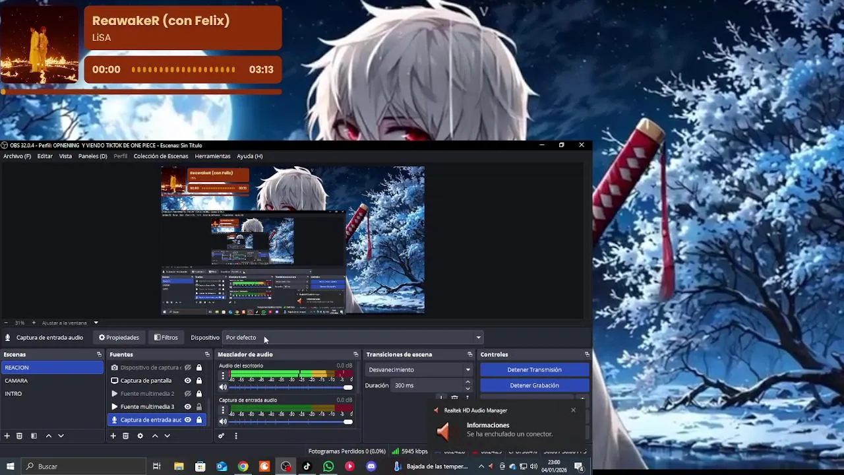Screen dimensions: 844x475
Task: Undock the Escenas panel with its float icon
Action: tap(100, 354)
